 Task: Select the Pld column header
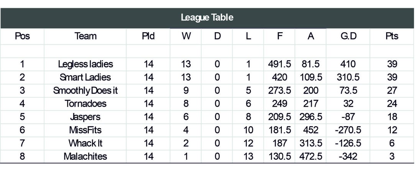point(148,36)
